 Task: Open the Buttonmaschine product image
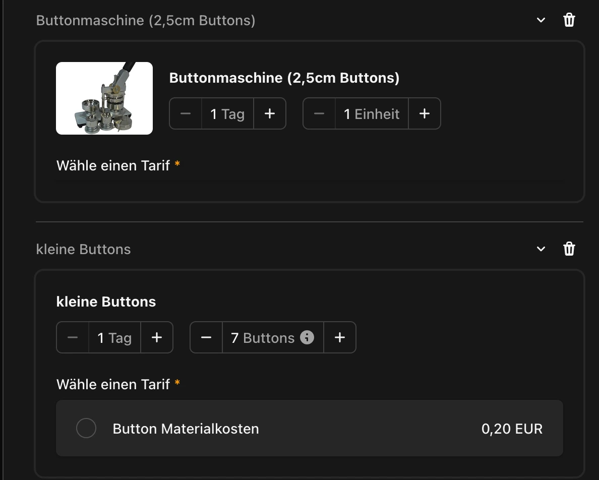coord(104,98)
